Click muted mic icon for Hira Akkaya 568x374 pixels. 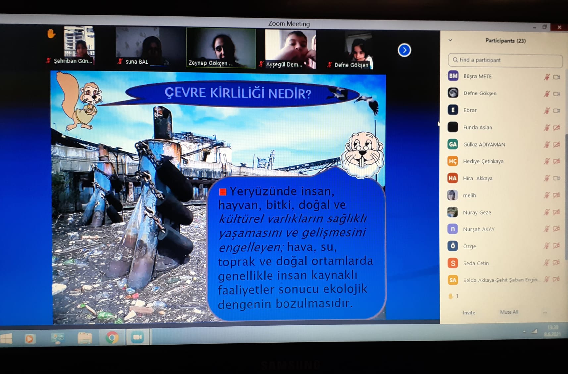(x=547, y=178)
